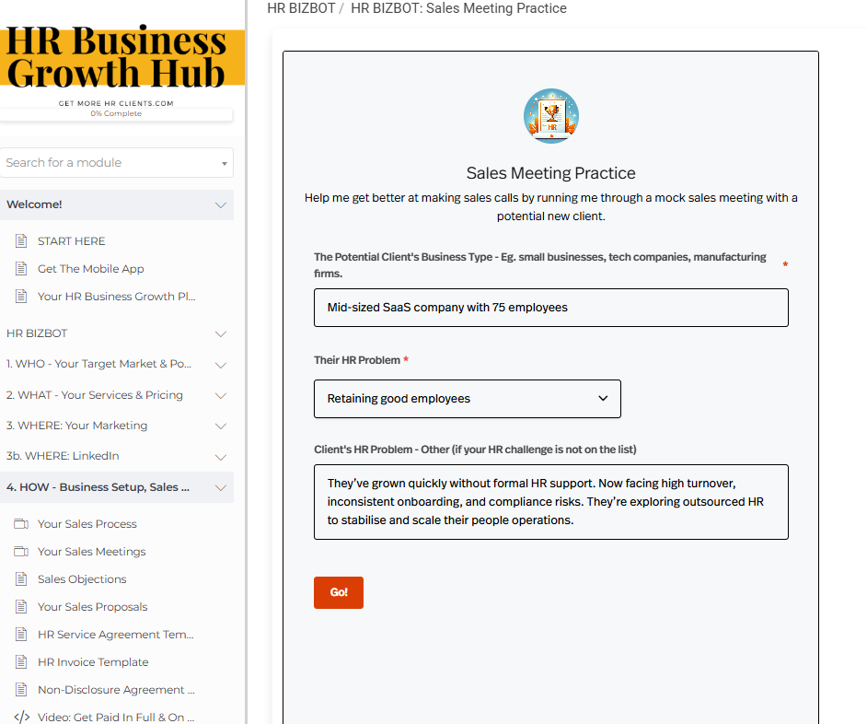Open the Search for a module dropdown arrow
The image size is (867, 724).
click(224, 163)
